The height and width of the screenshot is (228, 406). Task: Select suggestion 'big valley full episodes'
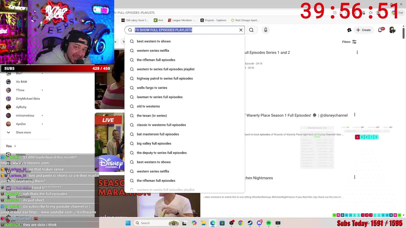click(x=185, y=143)
